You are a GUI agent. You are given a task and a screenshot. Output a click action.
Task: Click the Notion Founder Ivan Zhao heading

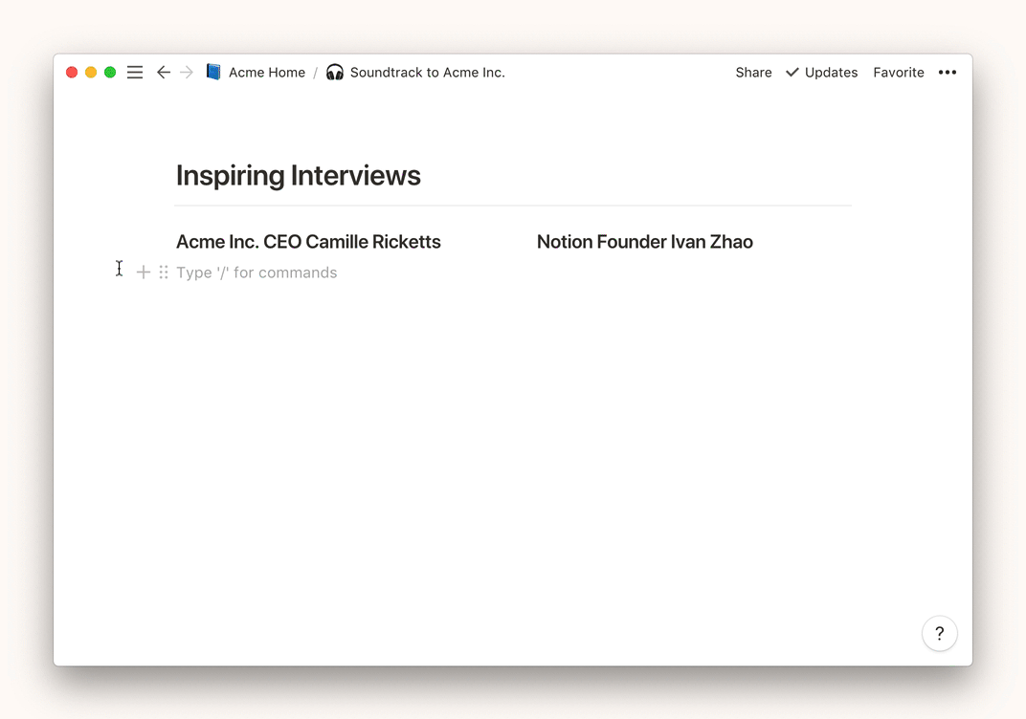coord(644,242)
